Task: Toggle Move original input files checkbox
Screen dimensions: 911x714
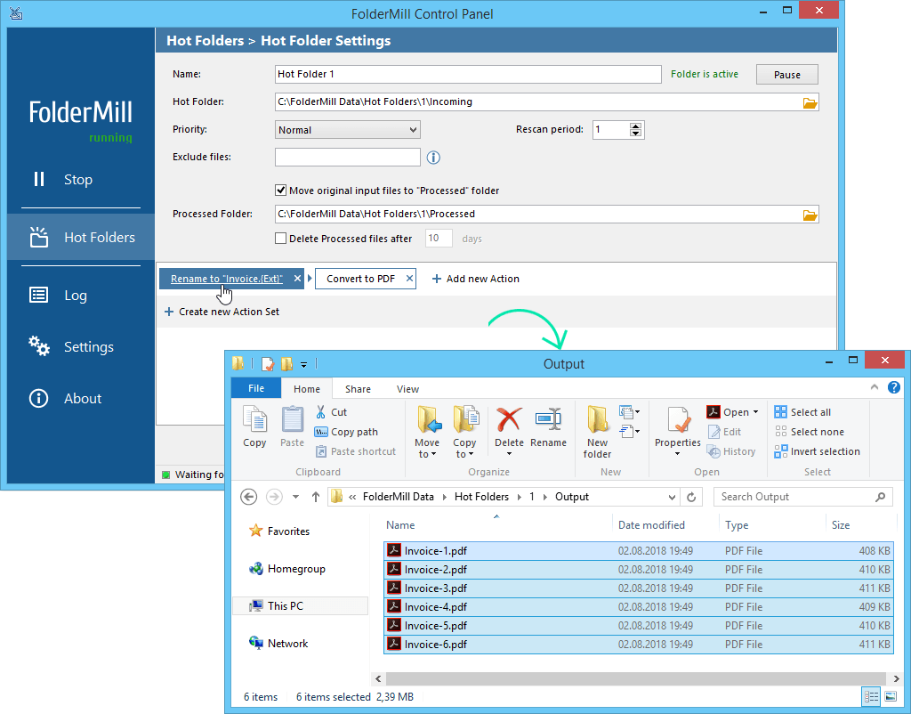Action: pos(280,191)
